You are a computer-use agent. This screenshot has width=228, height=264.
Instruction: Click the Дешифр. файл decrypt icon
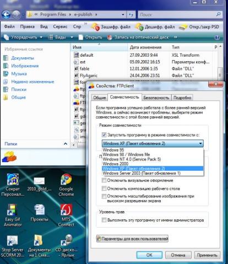[139, 27]
